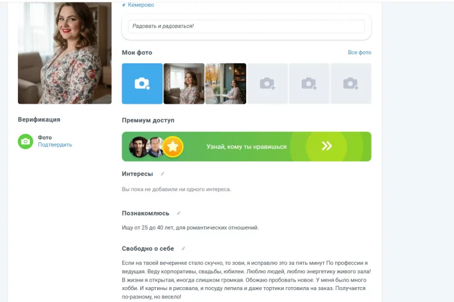The height and width of the screenshot is (302, 454).
Task: Click the Узнай, кому ты нравишься banner
Action: pos(246,146)
